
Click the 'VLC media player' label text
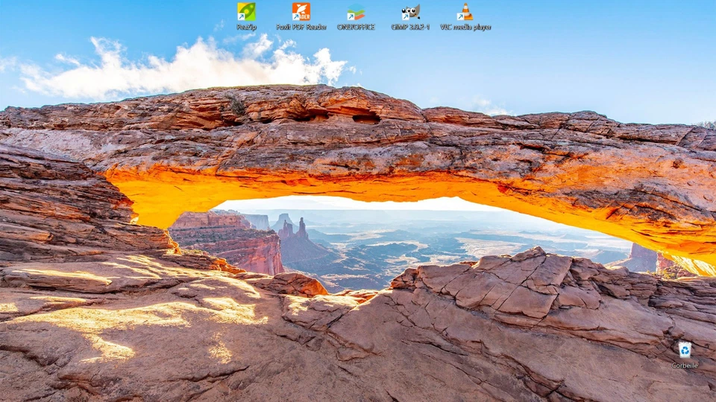click(465, 28)
